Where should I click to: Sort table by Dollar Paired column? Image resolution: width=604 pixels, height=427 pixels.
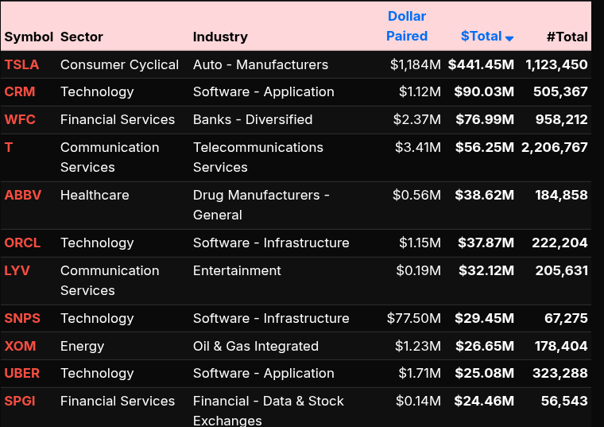point(407,26)
